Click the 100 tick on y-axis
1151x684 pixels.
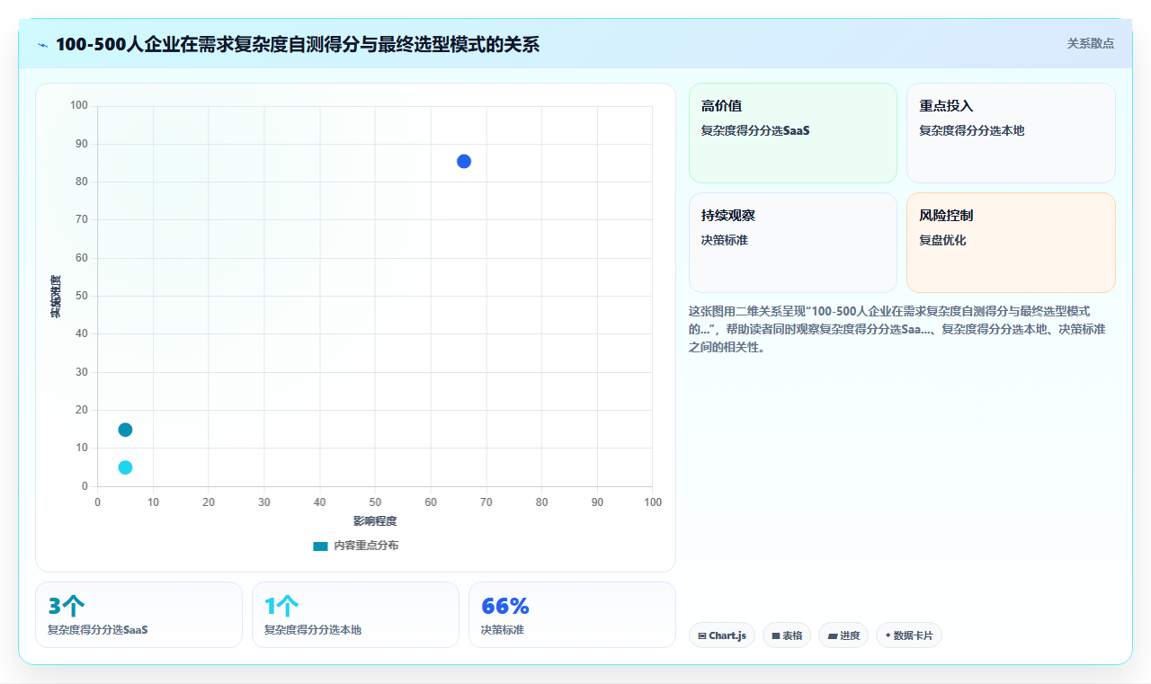[x=79, y=106]
